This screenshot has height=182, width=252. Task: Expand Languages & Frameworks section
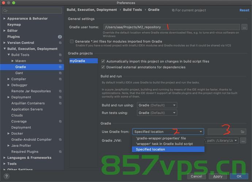tap(4, 158)
